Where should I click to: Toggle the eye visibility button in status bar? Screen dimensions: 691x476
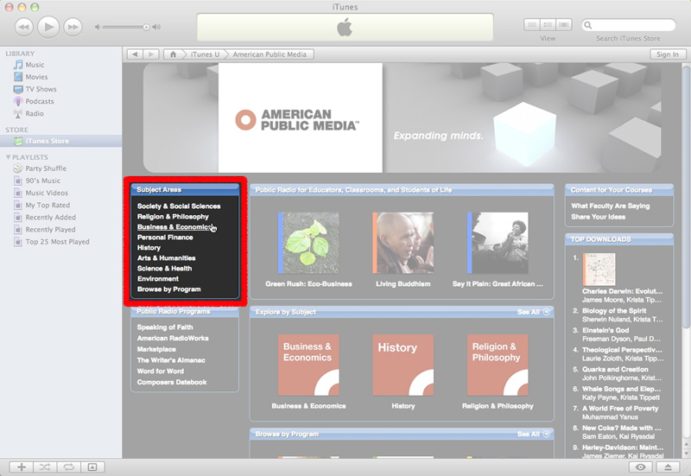pos(641,467)
